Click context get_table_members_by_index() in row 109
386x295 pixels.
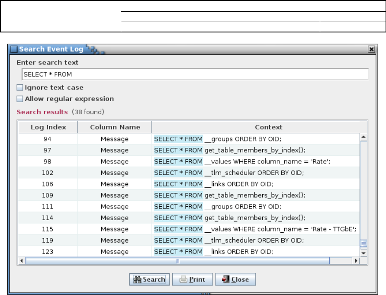(255, 196)
